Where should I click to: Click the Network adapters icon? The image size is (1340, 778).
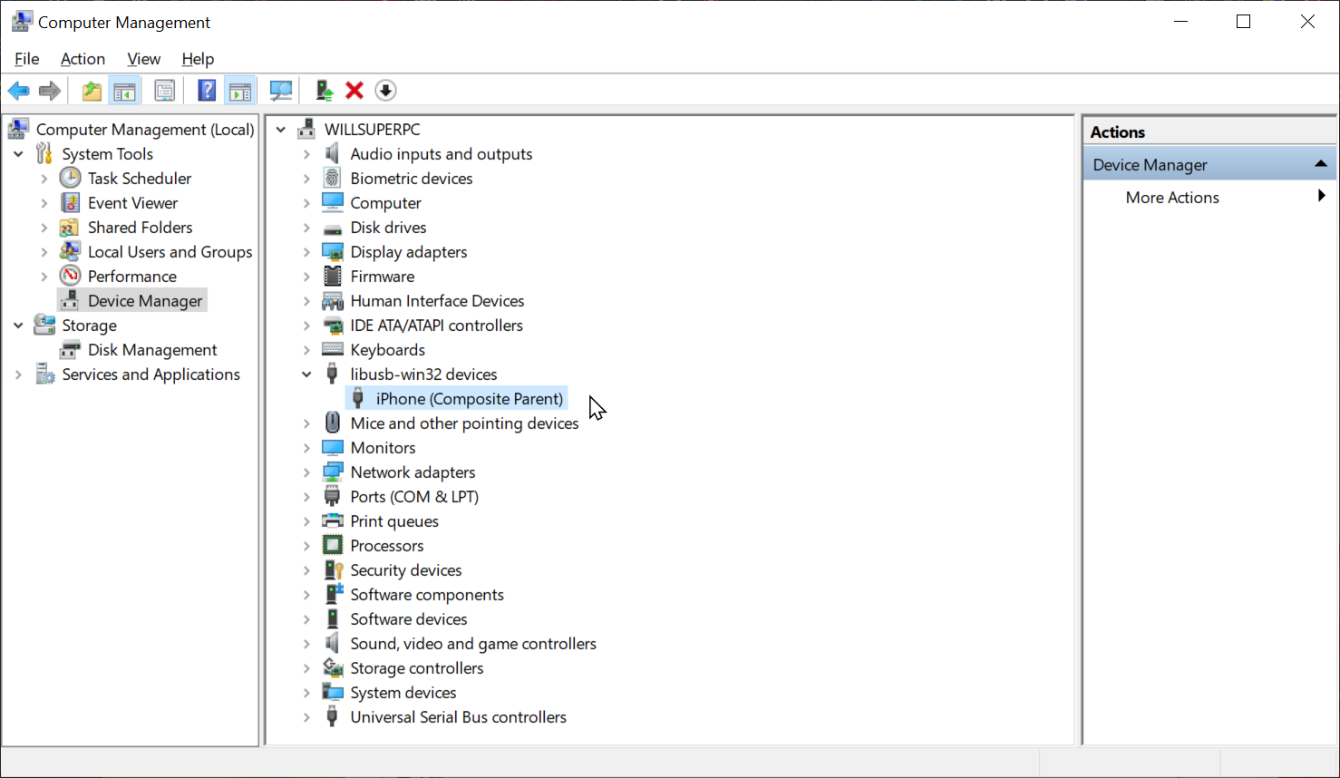click(333, 472)
